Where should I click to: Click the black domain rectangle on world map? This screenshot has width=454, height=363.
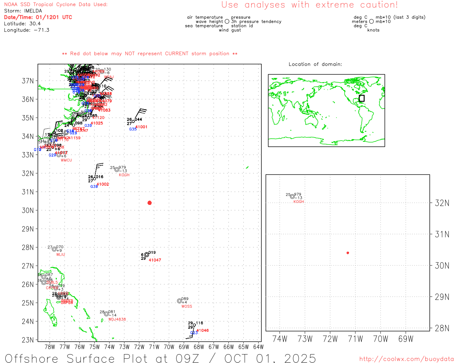[x=361, y=98]
